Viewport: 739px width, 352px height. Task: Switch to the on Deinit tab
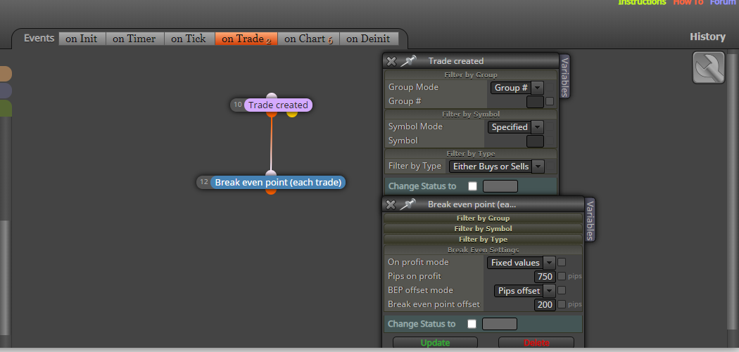(368, 39)
